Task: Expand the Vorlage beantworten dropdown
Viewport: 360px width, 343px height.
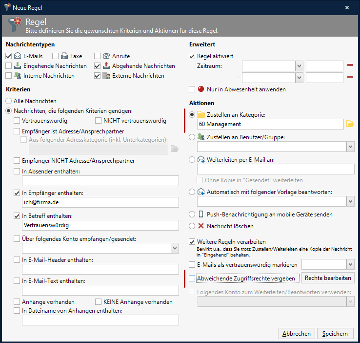Action: coord(350,201)
